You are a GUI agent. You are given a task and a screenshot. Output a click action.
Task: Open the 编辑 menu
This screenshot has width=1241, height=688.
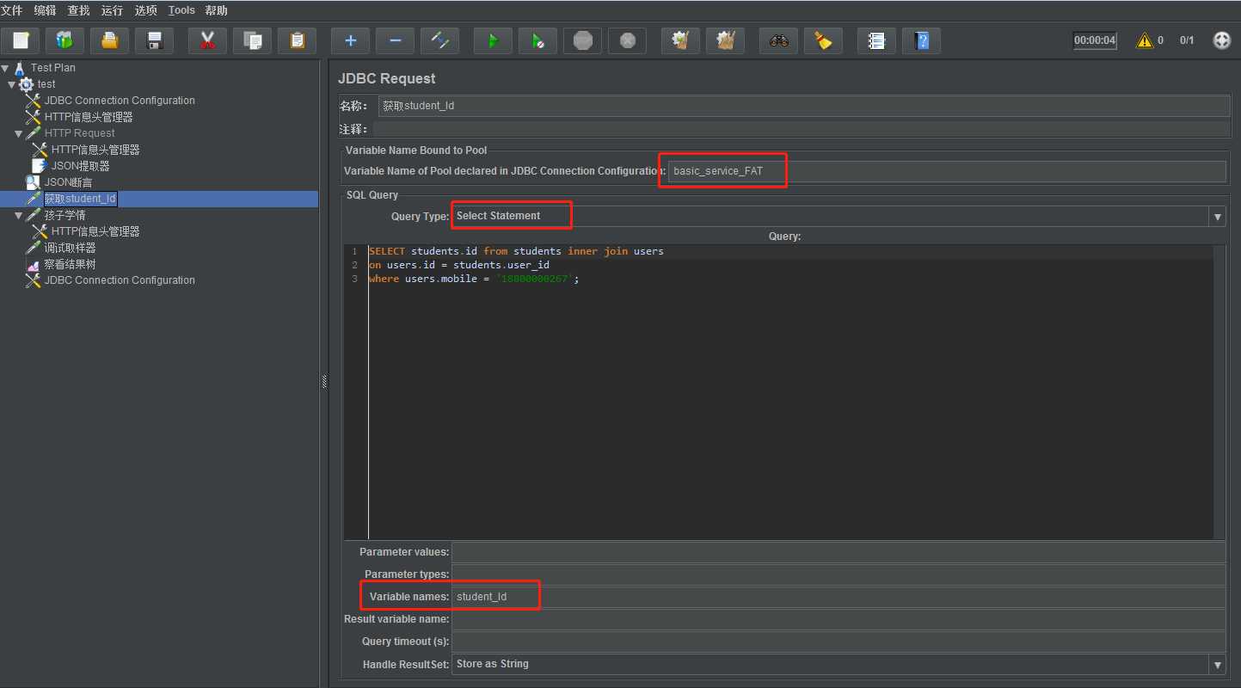[x=45, y=10]
